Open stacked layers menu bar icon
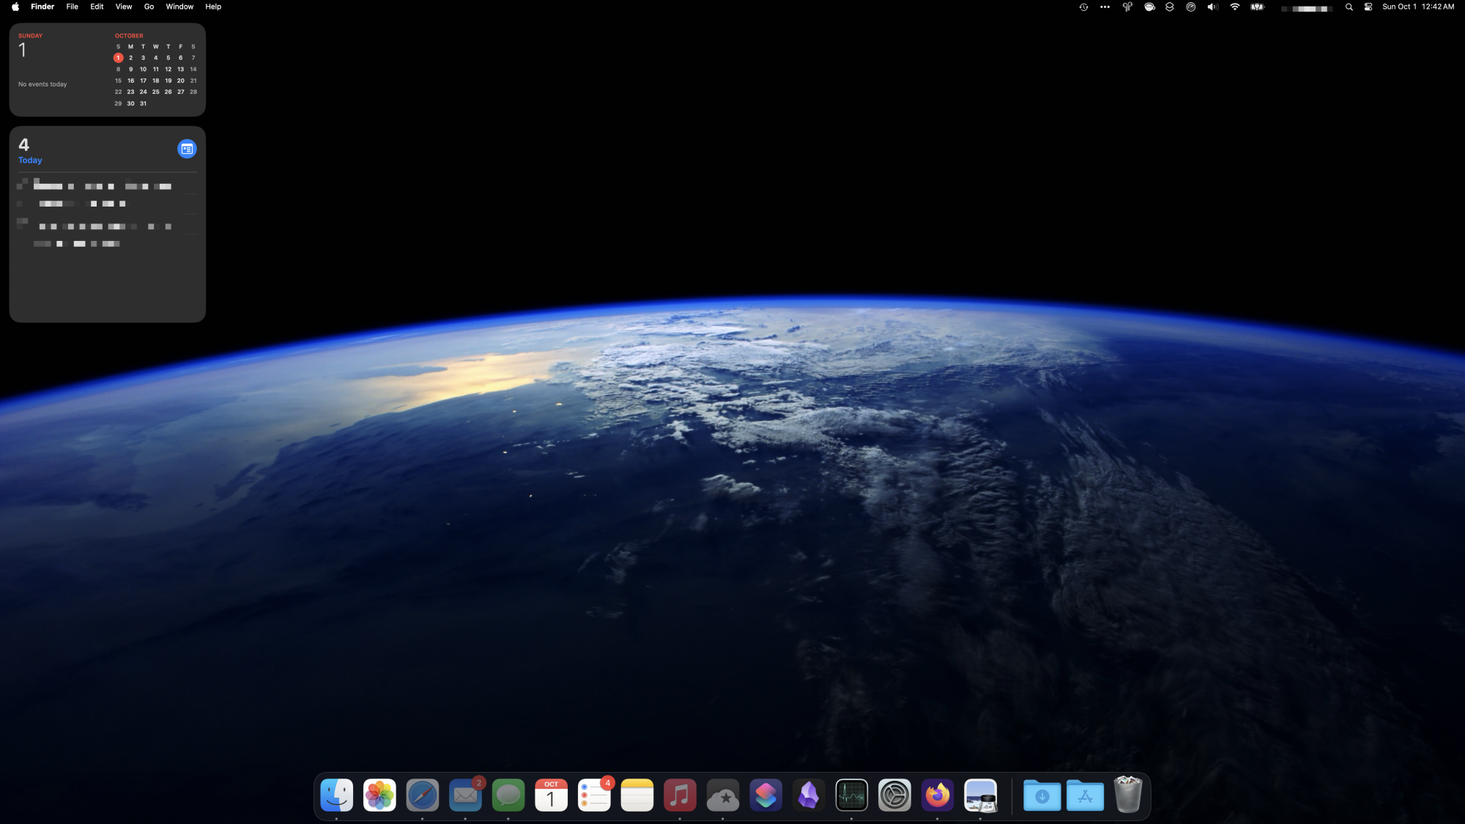Screen dimensions: 1465x824 1170,7
